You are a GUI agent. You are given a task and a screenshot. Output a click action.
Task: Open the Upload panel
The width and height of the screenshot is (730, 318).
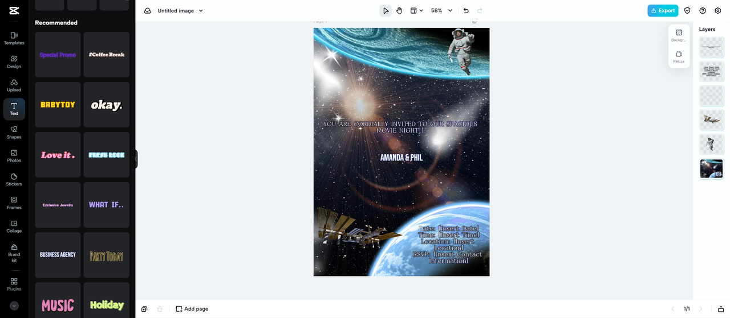[x=14, y=85]
